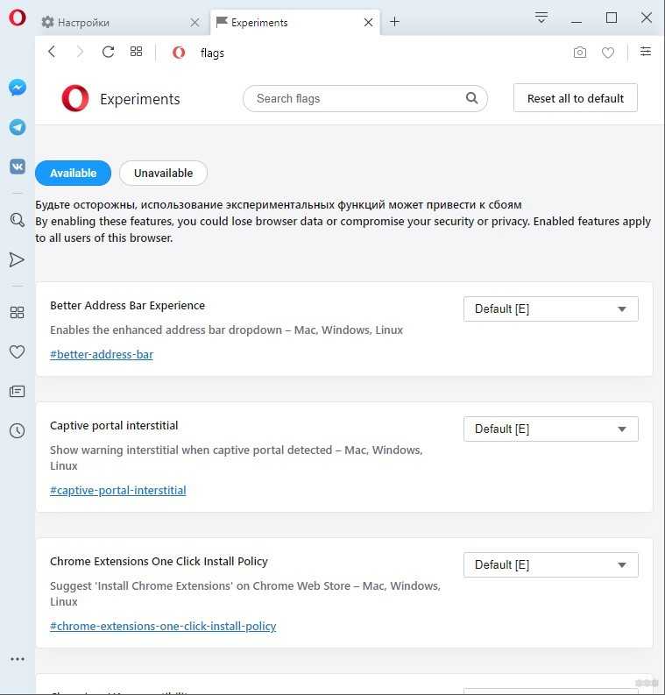Open Facebook Messenger in sidebar
Image resolution: width=665 pixels, height=695 pixels.
click(x=18, y=88)
